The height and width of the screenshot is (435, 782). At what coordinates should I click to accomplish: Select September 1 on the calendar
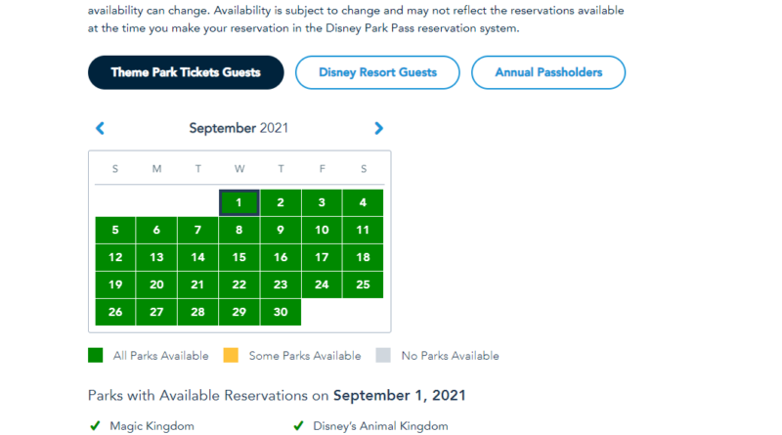(239, 203)
